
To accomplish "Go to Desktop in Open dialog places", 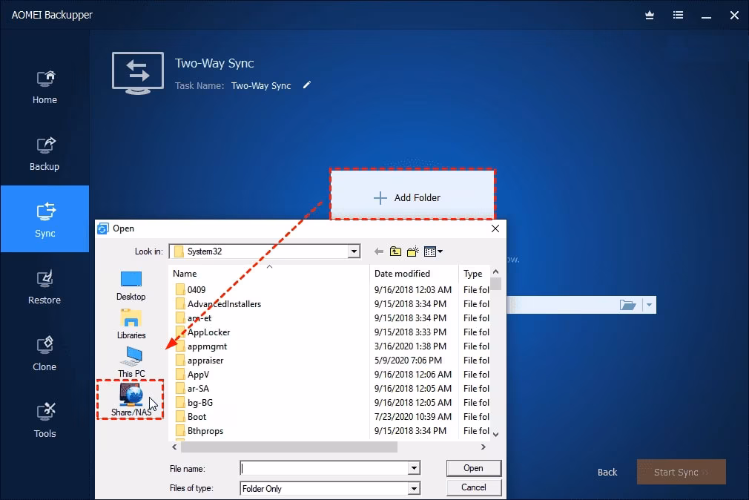I will pos(131,286).
